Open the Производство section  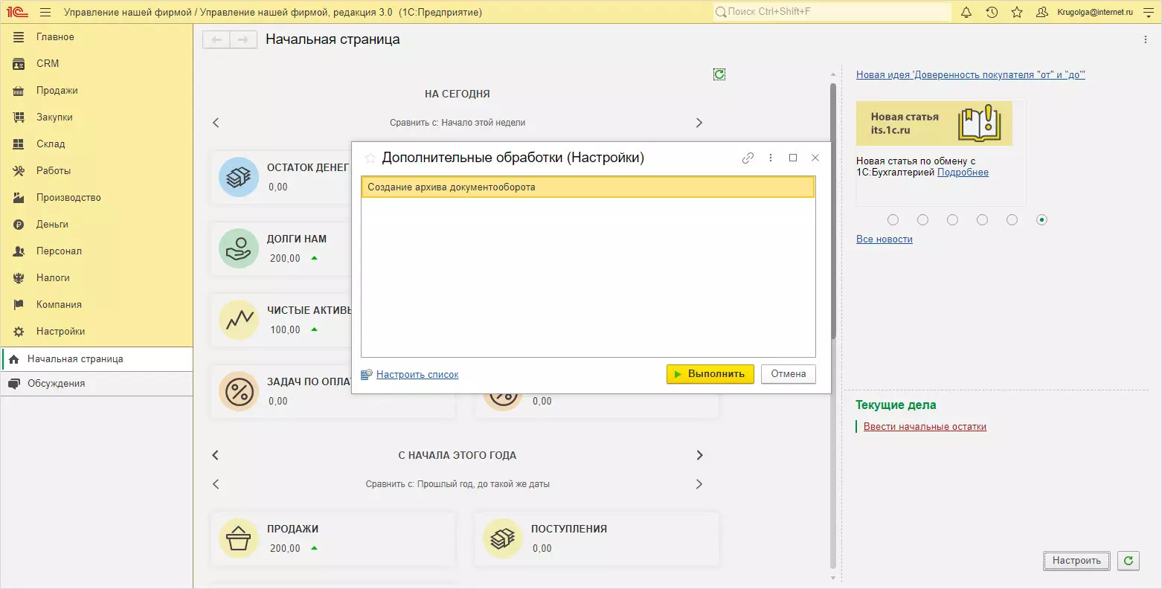point(97,198)
